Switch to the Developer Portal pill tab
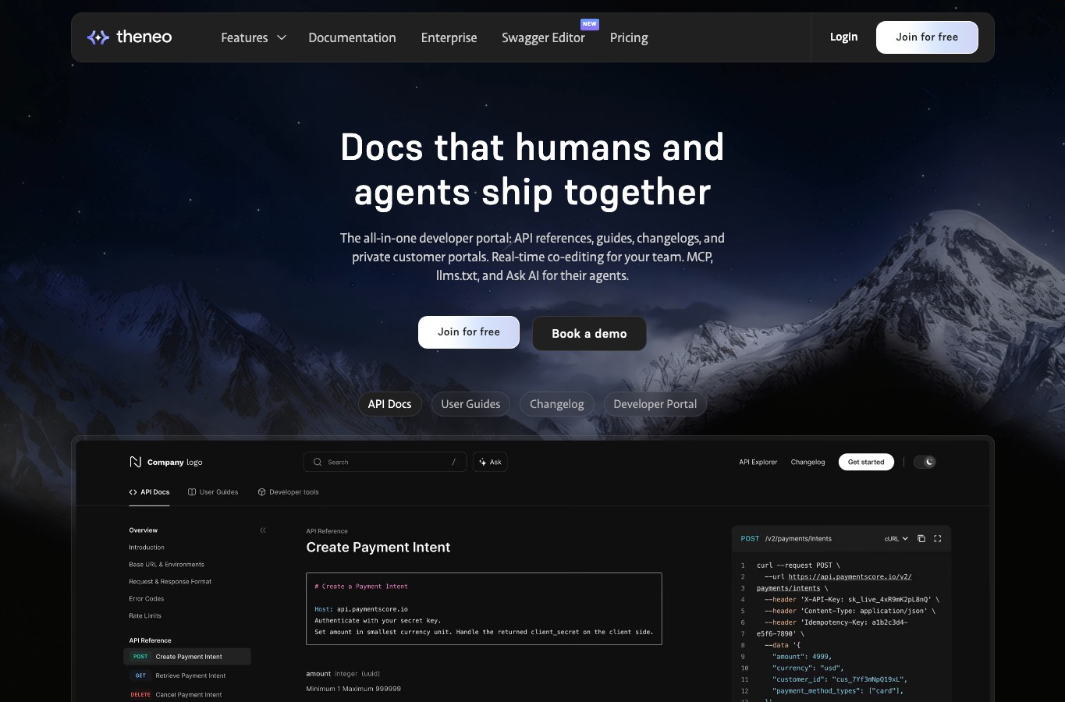The width and height of the screenshot is (1065, 702). pos(655,404)
